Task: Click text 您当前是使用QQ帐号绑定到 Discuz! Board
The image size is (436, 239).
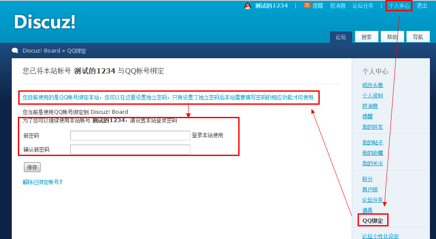Action: (x=75, y=112)
